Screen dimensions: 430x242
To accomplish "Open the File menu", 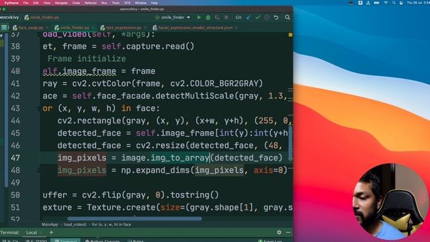I will pyautogui.click(x=26, y=3).
